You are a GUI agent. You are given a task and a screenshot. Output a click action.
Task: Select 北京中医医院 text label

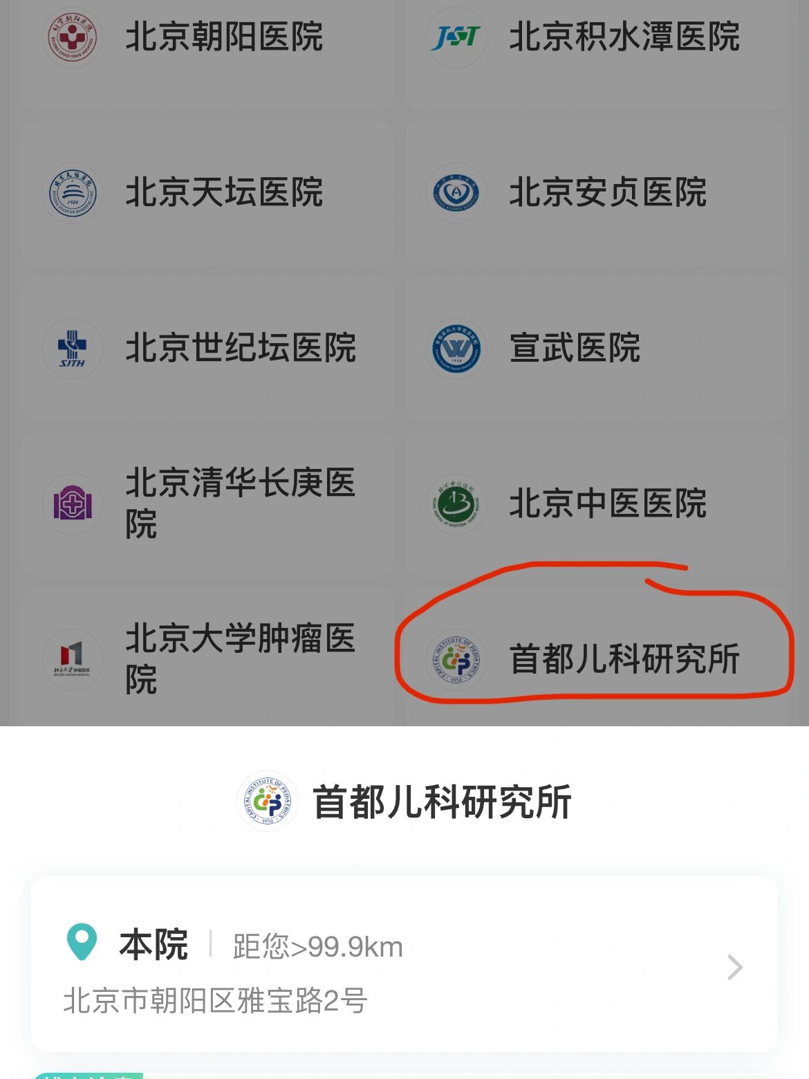[x=608, y=504]
